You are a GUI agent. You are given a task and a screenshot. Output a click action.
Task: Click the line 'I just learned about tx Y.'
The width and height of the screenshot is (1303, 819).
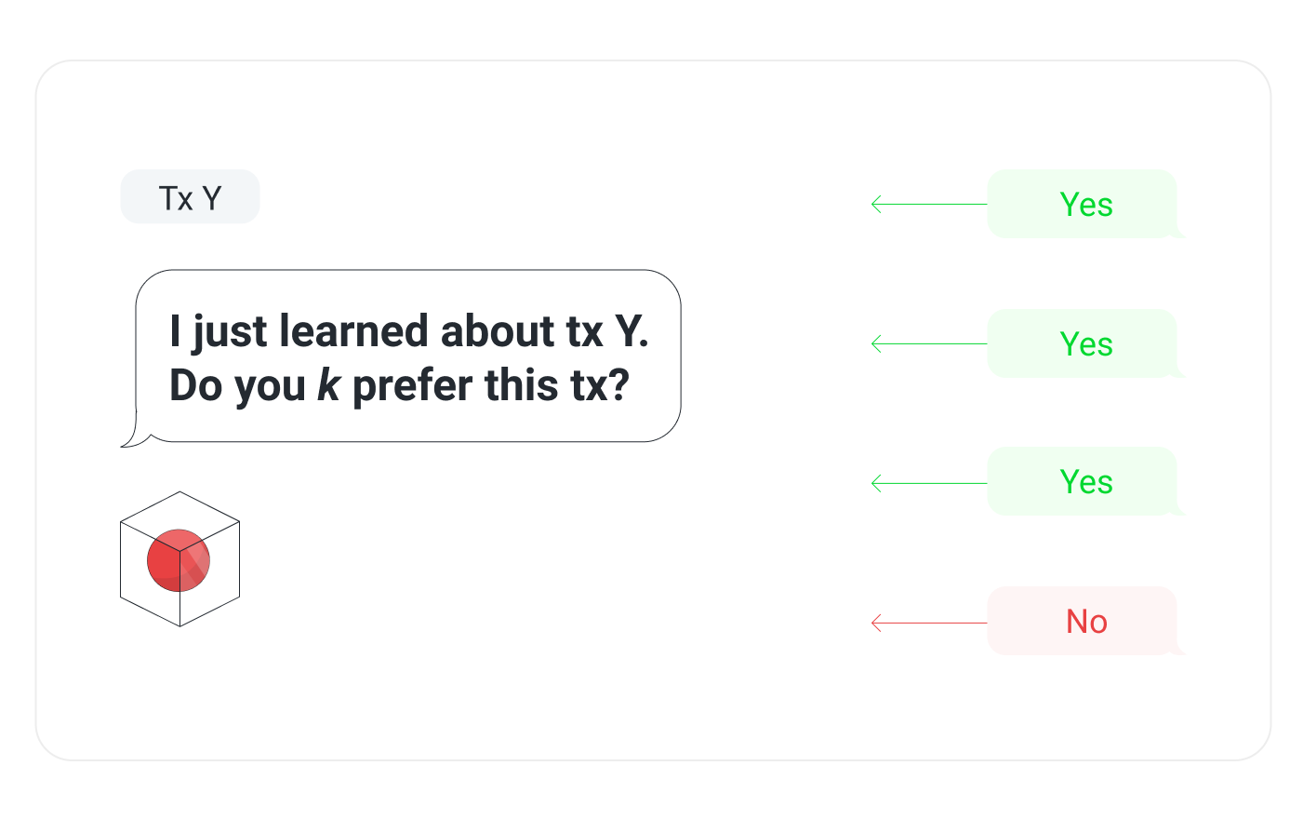pos(409,331)
